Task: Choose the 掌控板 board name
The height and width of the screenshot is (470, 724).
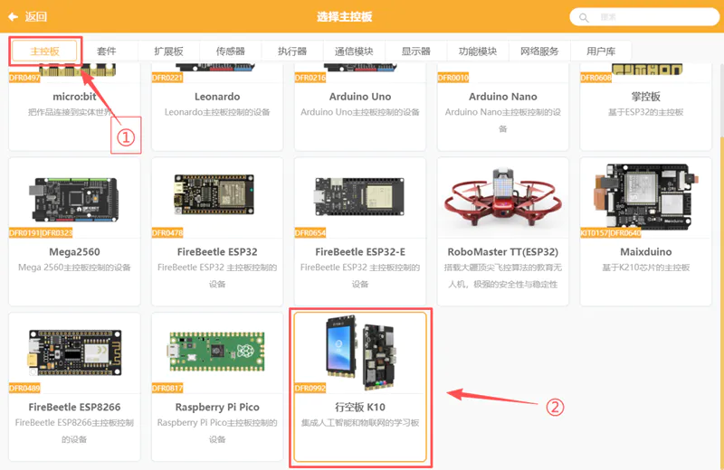Action: click(x=645, y=97)
